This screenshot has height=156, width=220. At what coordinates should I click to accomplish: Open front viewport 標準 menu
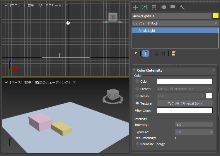[x=31, y=5]
